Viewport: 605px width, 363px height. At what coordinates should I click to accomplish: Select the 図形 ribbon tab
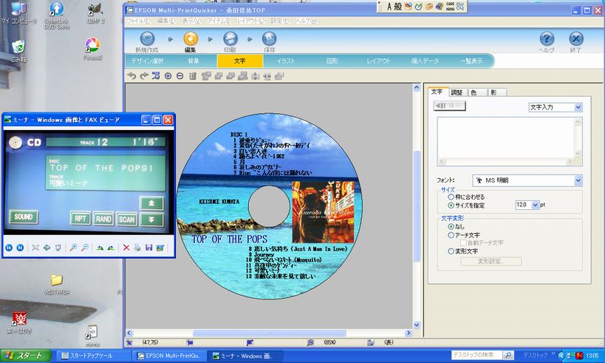tap(332, 61)
